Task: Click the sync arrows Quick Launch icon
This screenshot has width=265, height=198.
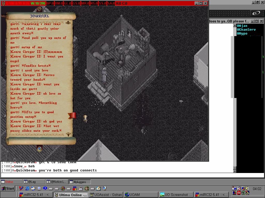Action: pos(33,188)
